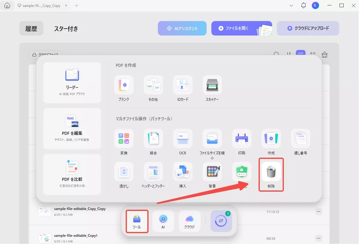Open the K user account avatar

click(315, 5)
